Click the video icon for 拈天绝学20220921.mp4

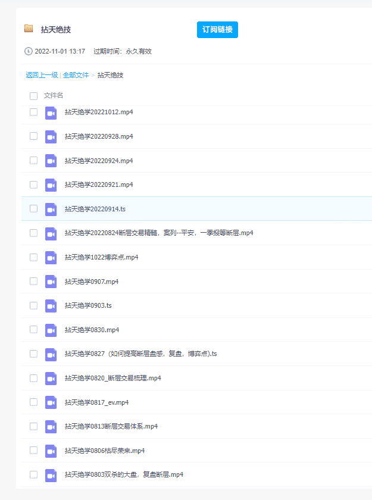51,185
